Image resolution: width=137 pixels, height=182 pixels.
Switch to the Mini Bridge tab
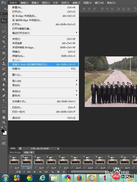pyautogui.click(x=15, y=152)
